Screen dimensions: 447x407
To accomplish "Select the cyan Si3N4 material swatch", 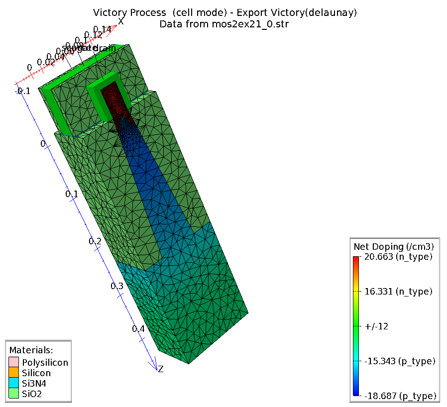I will click(13, 384).
